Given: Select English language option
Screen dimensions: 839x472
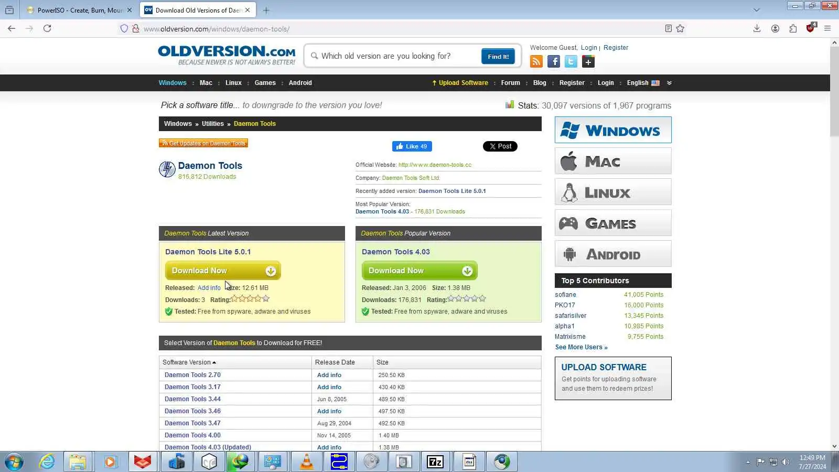Looking at the screenshot, I should [x=643, y=83].
